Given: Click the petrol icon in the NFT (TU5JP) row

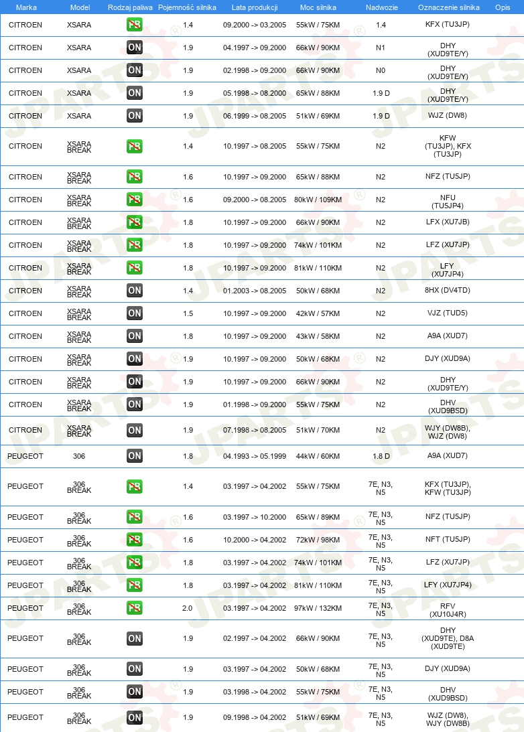Looking at the screenshot, I should coord(135,540).
